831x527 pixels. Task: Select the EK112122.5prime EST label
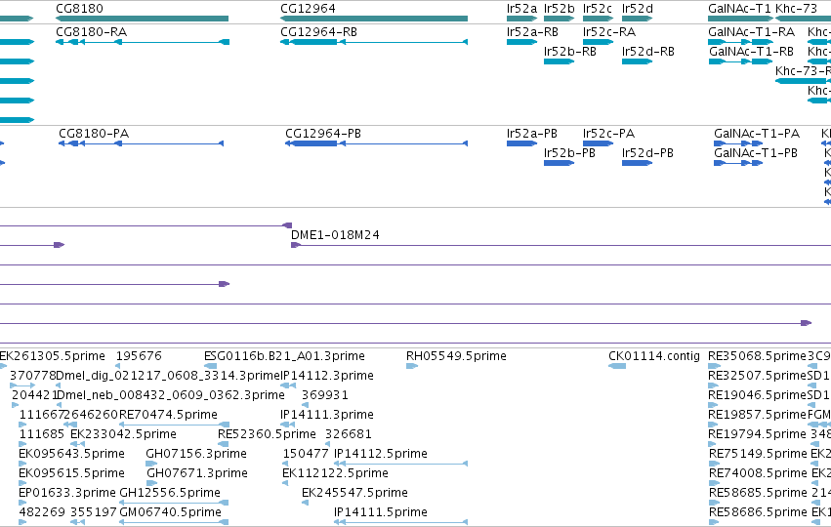335,473
